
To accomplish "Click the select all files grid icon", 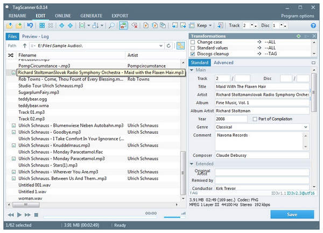I will tap(42, 25).
